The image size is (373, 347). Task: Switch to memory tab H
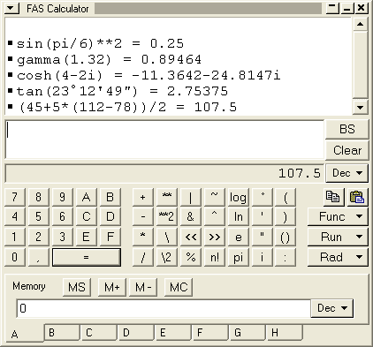285,333
